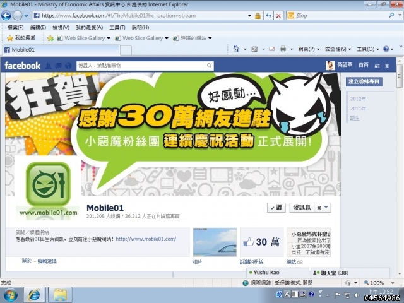The height and width of the screenshot is (303, 404).
Task: Click the IE forward navigation button
Action: click(x=18, y=16)
